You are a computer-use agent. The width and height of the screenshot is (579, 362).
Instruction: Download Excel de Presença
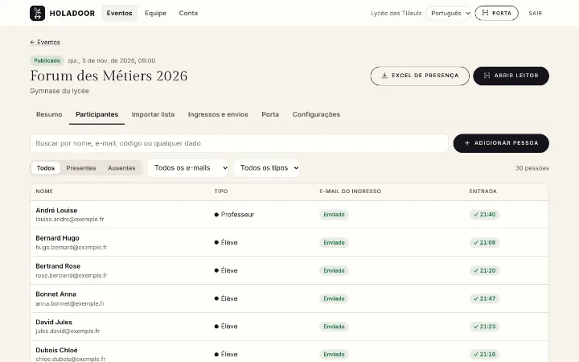(420, 76)
